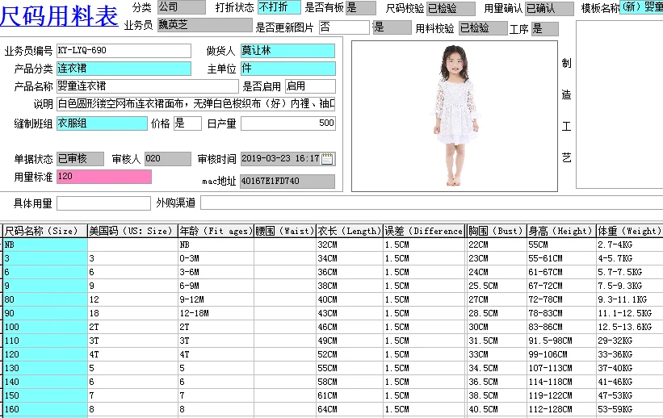Edit the 产品名称 field 婴童连衣裙

[x=148, y=86]
